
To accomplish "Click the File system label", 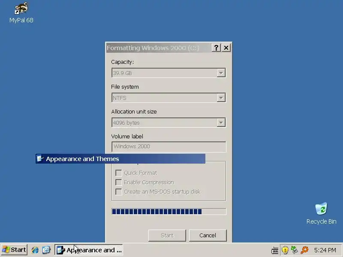I will point(125,87).
